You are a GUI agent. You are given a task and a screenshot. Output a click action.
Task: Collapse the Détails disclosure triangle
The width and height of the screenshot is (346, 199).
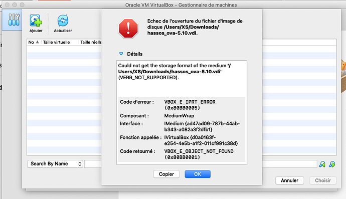point(121,54)
